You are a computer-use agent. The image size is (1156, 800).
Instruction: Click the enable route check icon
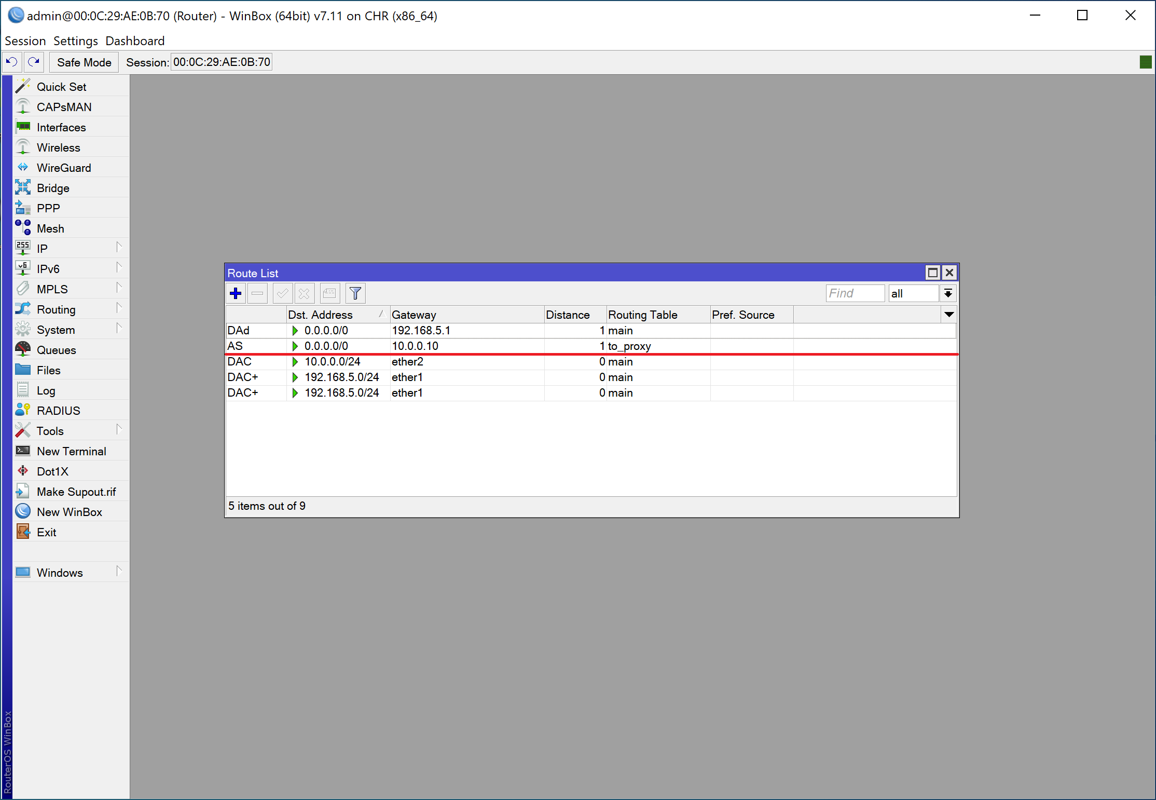pos(282,293)
